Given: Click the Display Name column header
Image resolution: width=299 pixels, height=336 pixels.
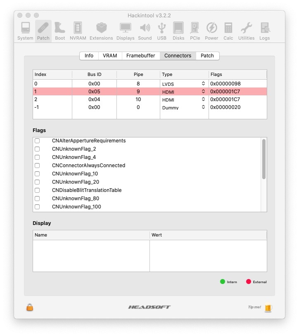Looking at the screenshot, I should point(91,235).
